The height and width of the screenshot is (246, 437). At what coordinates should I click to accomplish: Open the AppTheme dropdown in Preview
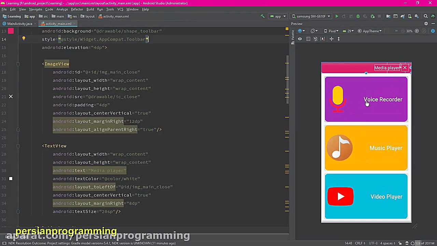pyautogui.click(x=370, y=31)
